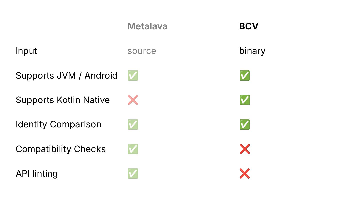Click the Compatibility Checks row label
This screenshot has width=360, height=202.
[61, 149]
